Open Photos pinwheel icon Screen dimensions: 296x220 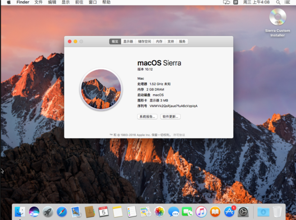point(159,212)
